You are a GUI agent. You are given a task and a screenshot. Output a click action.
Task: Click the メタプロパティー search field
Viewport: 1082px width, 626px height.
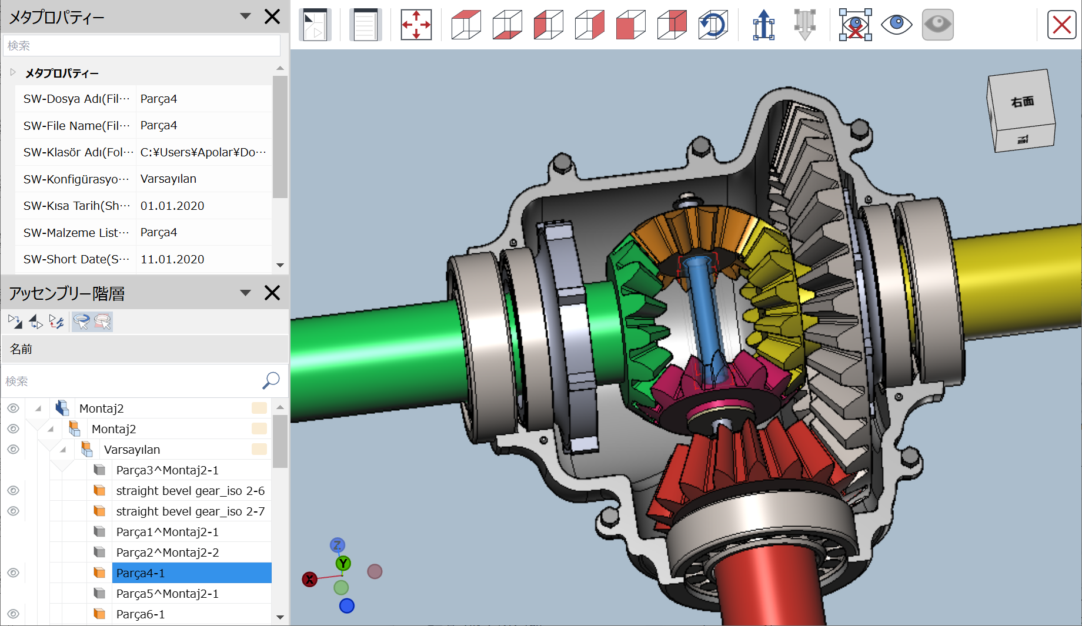pos(142,45)
